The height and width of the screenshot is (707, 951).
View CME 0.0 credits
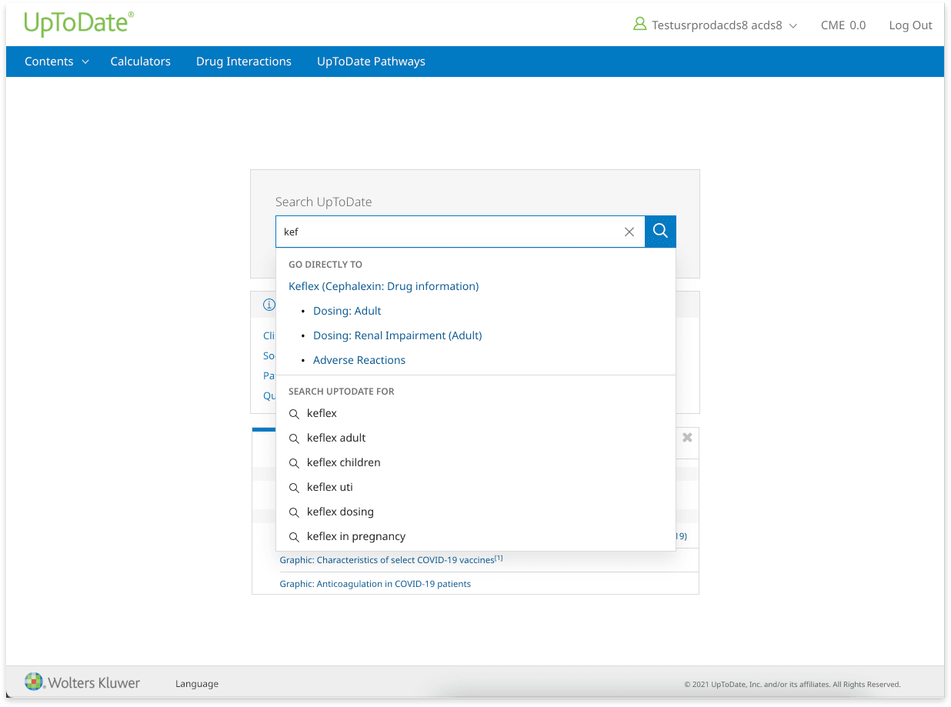tap(843, 25)
